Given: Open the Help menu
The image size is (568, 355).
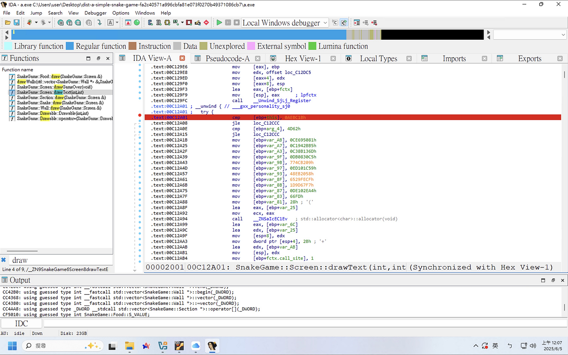Looking at the screenshot, I should point(166,13).
